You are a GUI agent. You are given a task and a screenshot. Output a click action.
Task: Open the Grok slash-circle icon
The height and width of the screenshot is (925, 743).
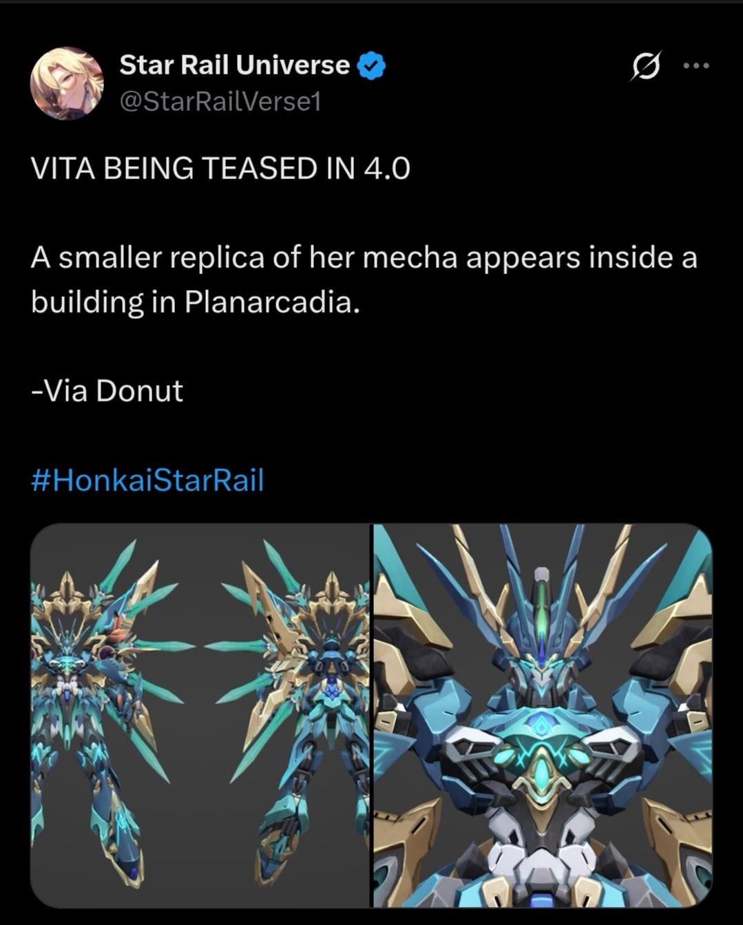(645, 67)
